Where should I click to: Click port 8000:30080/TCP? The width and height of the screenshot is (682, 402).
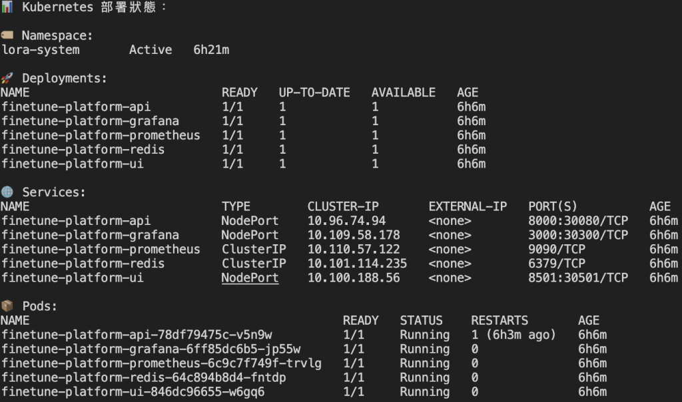pos(578,221)
